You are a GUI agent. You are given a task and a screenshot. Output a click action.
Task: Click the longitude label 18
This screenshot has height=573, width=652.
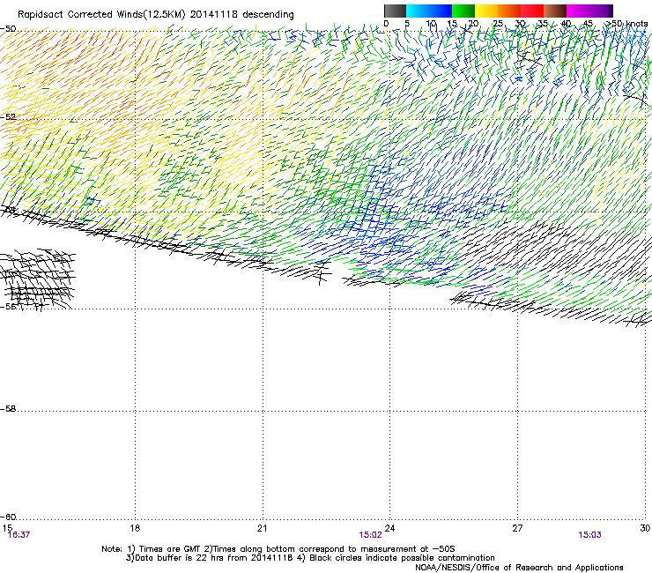135,528
